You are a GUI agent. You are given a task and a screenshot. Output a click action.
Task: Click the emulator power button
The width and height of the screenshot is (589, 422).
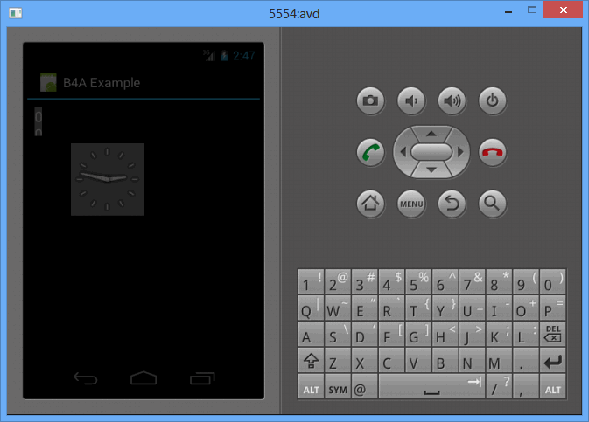(x=493, y=100)
